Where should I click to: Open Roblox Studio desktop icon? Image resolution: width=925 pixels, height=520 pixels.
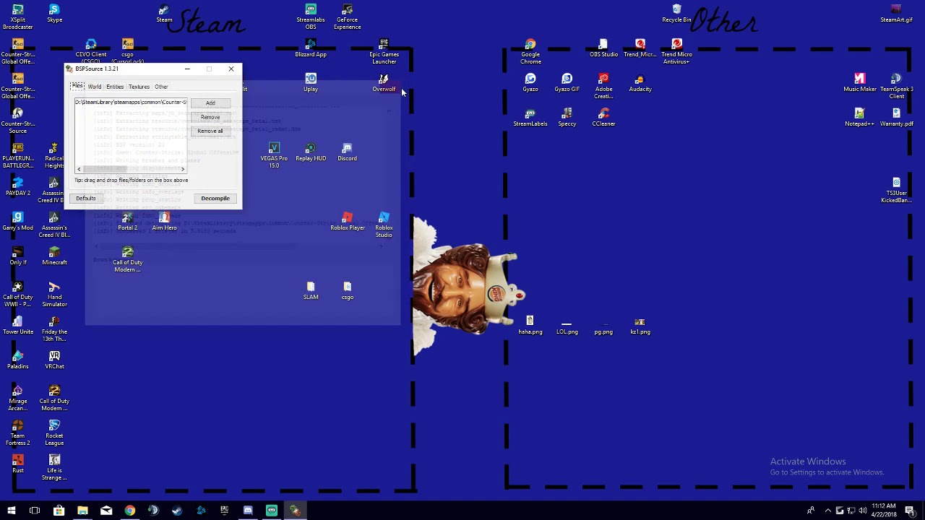[x=384, y=225]
